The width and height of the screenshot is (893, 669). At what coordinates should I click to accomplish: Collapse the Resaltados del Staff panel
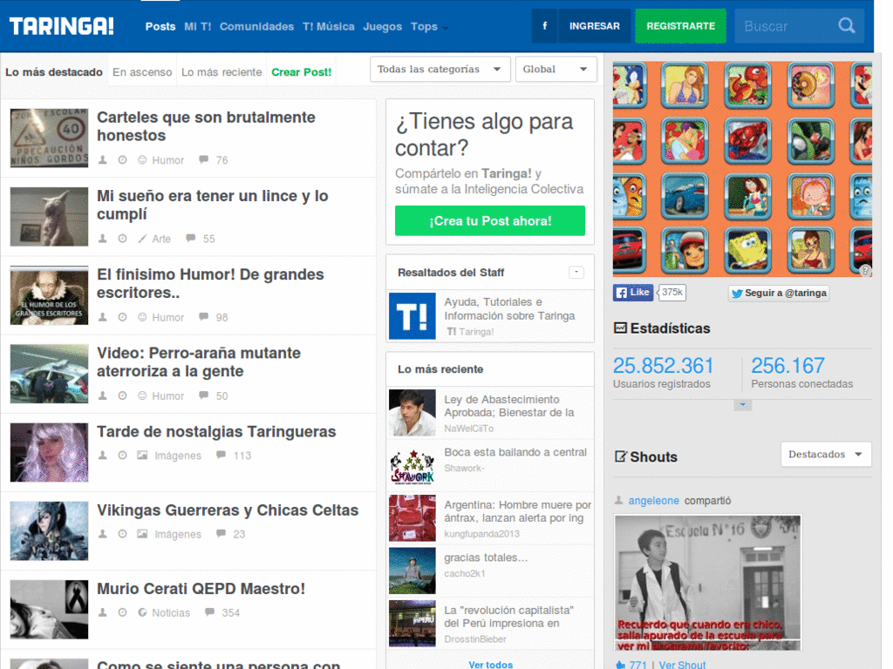(576, 273)
